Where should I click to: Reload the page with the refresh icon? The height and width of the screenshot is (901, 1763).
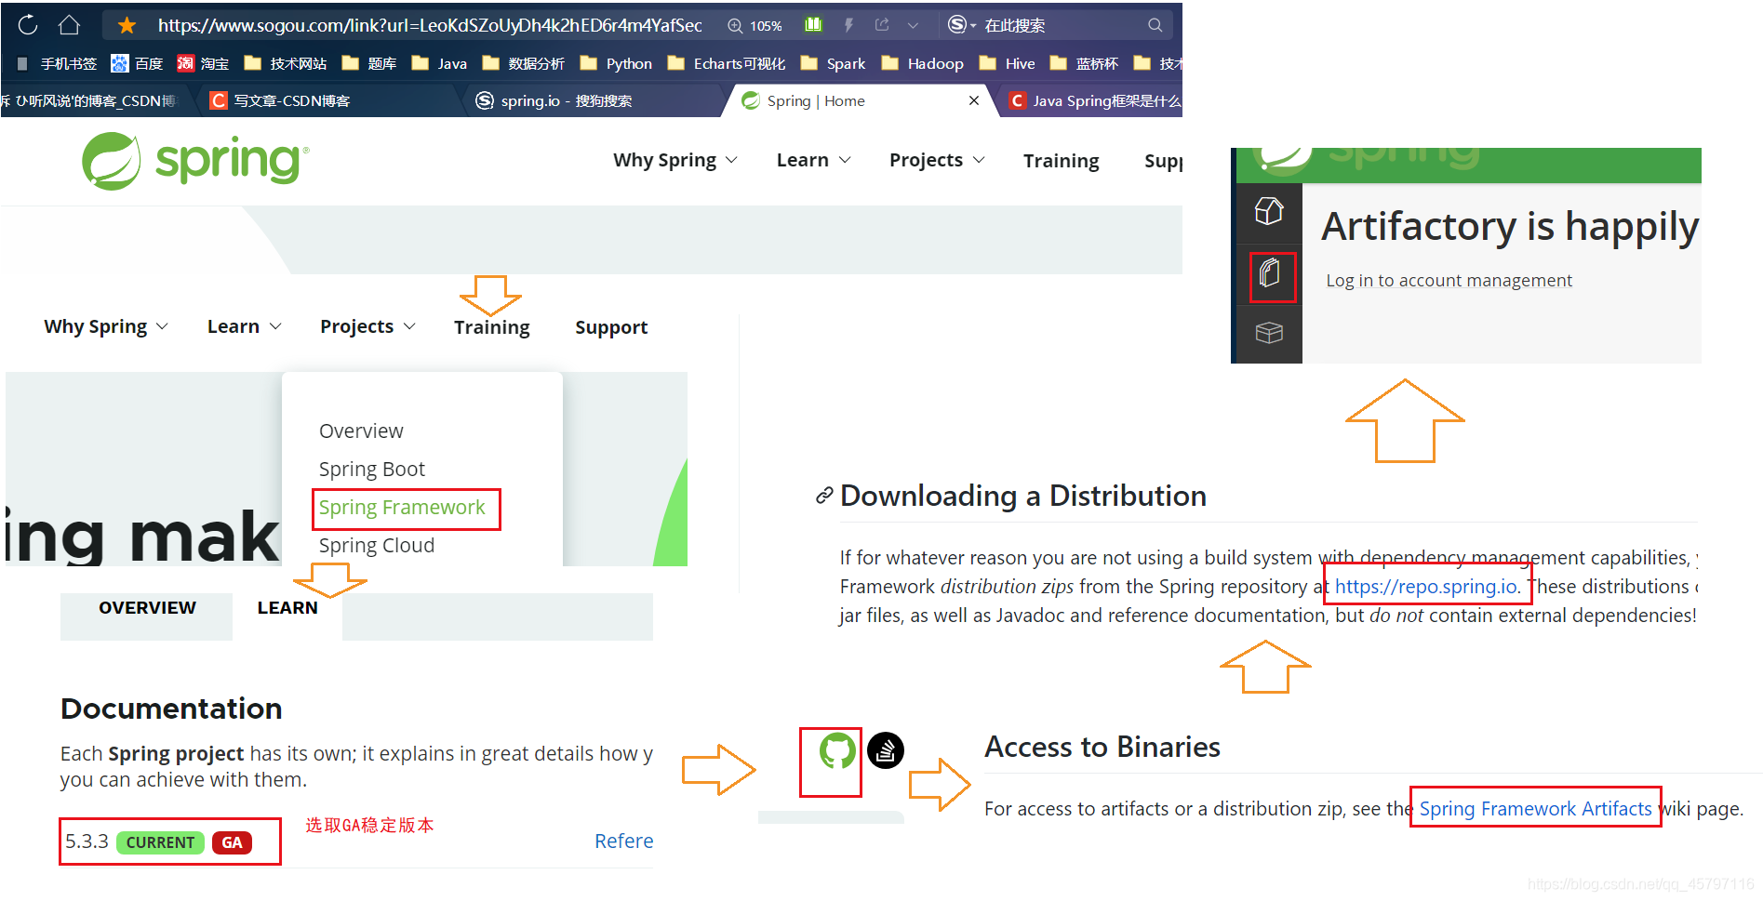pos(28,25)
